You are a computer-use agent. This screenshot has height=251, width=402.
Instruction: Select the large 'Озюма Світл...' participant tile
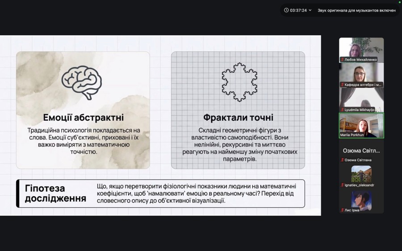(361, 151)
